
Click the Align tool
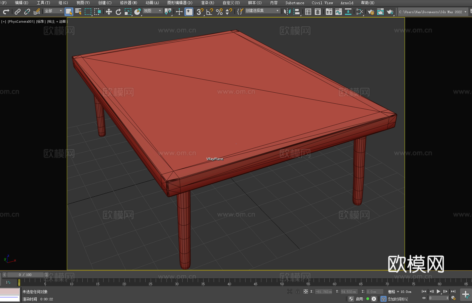coord(297,12)
